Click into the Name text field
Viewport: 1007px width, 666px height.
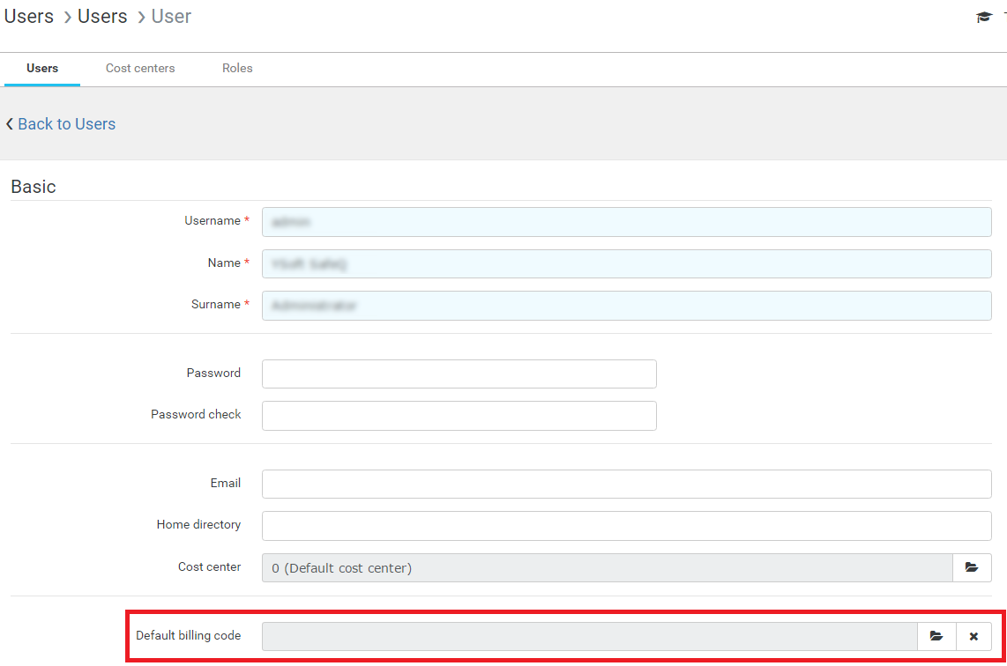[x=626, y=263]
